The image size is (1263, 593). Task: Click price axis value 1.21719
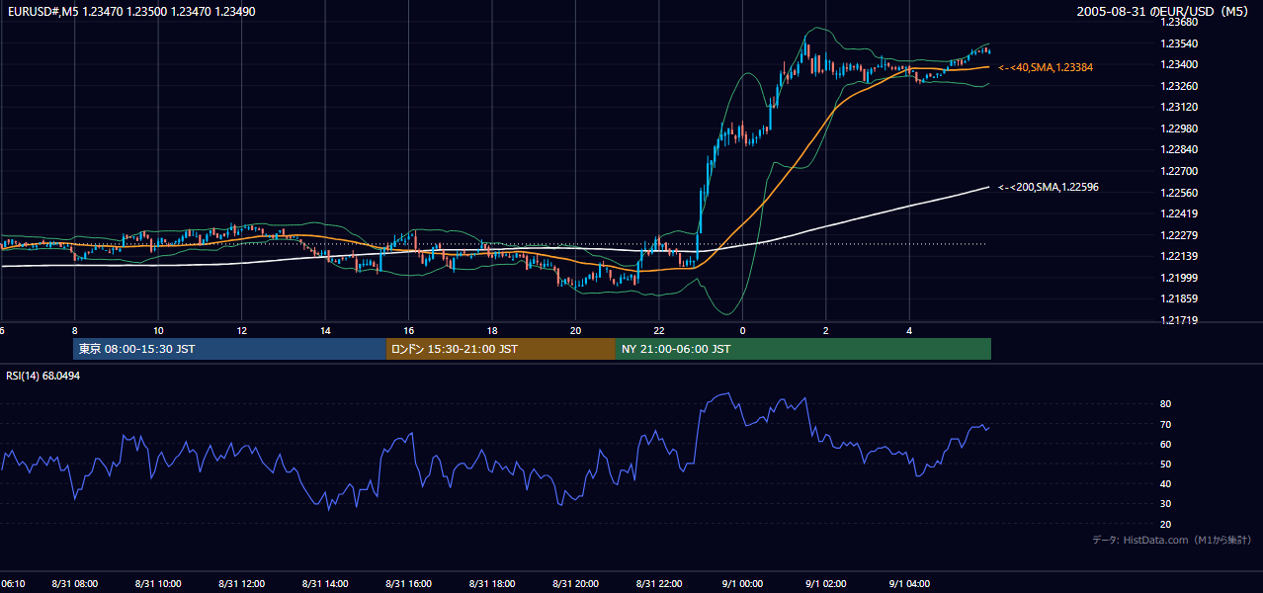coord(1178,320)
